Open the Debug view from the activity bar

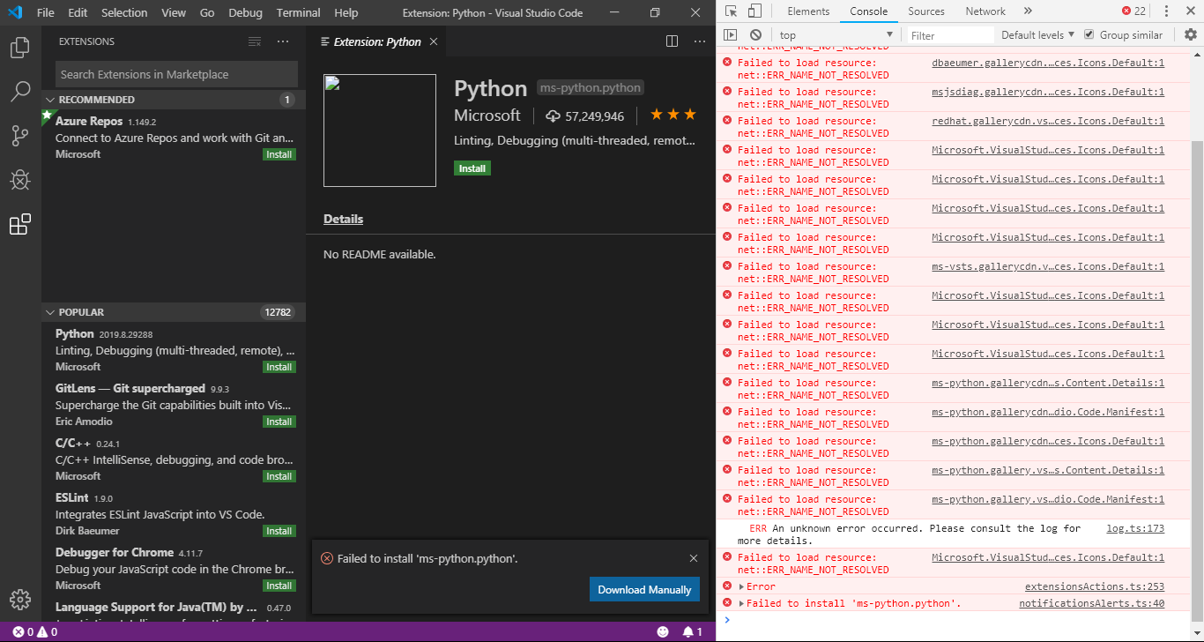[x=19, y=180]
